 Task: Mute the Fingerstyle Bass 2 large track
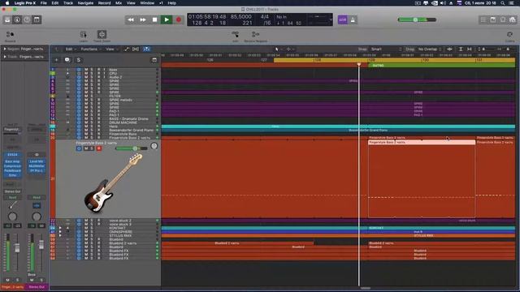(x=86, y=148)
